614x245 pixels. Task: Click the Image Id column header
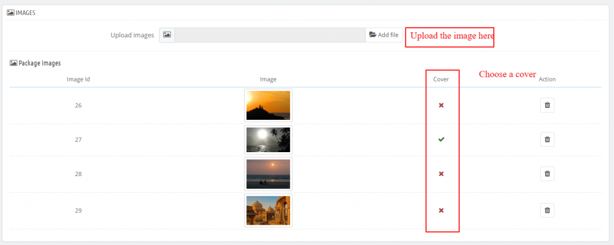pos(79,79)
